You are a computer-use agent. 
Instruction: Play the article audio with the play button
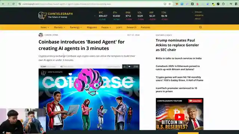coord(130,67)
